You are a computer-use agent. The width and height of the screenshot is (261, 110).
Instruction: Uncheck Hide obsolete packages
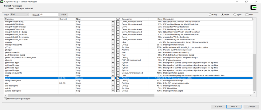(6, 99)
